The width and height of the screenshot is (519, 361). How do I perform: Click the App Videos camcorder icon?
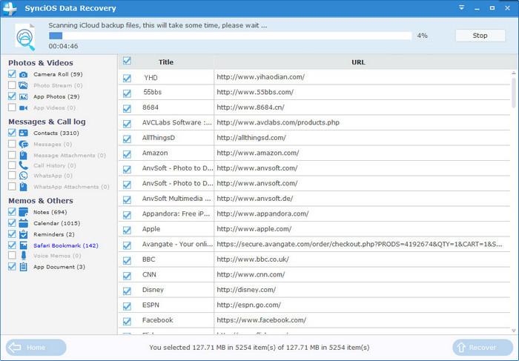pos(23,108)
